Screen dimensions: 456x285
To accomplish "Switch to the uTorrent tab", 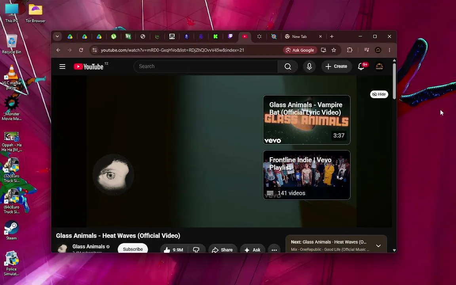I will 114,36.
